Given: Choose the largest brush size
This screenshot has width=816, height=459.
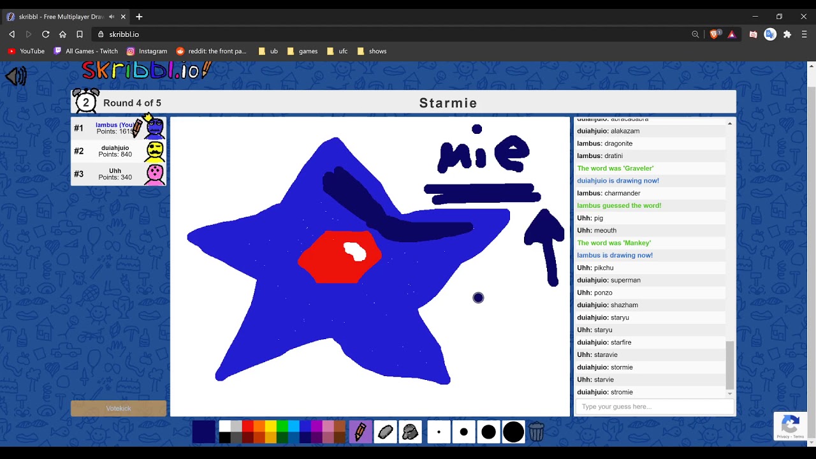Looking at the screenshot, I should (x=513, y=432).
